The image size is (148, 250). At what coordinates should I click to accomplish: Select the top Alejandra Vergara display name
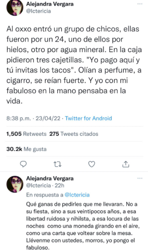pos(50,4)
